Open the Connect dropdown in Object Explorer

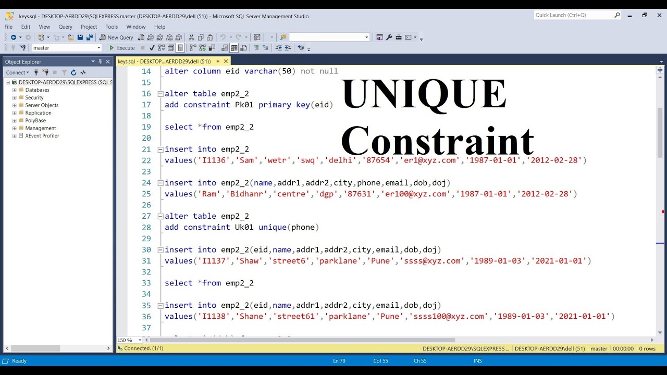pos(18,72)
